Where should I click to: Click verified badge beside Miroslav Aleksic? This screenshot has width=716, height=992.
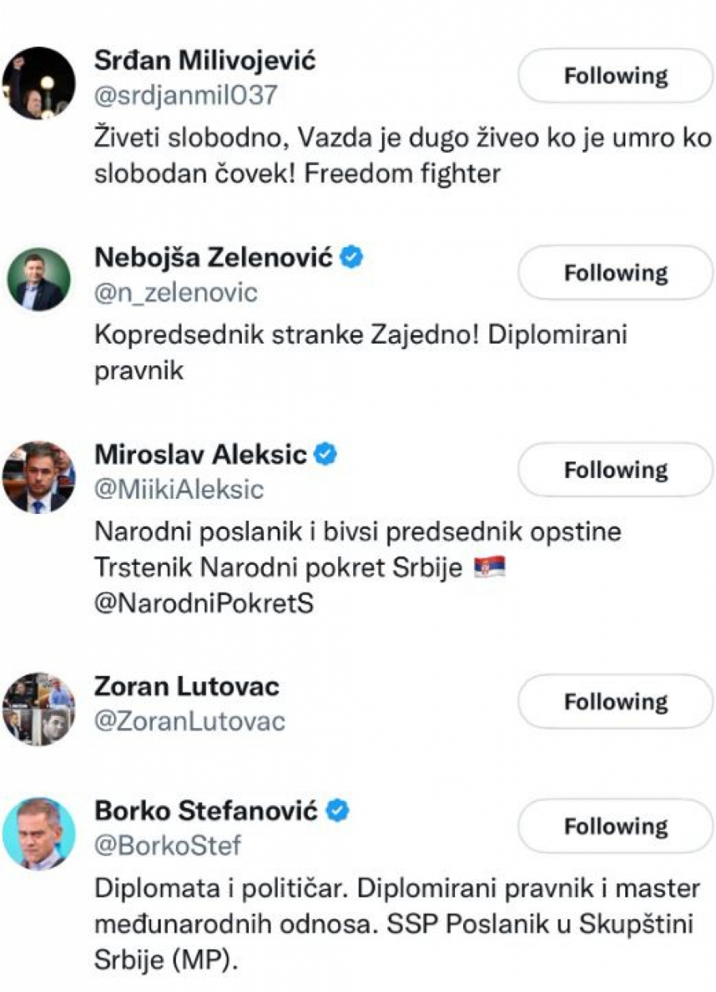click(325, 454)
